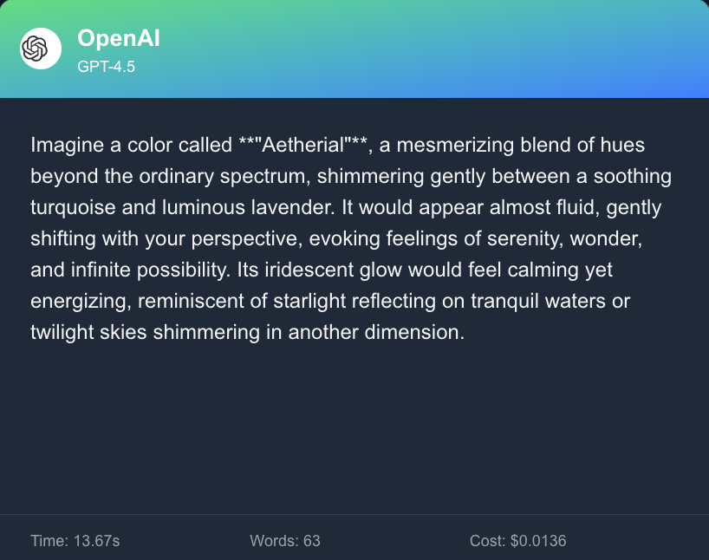Click the word "Aetherial" in the response
This screenshot has height=560, width=709.
click(297, 145)
